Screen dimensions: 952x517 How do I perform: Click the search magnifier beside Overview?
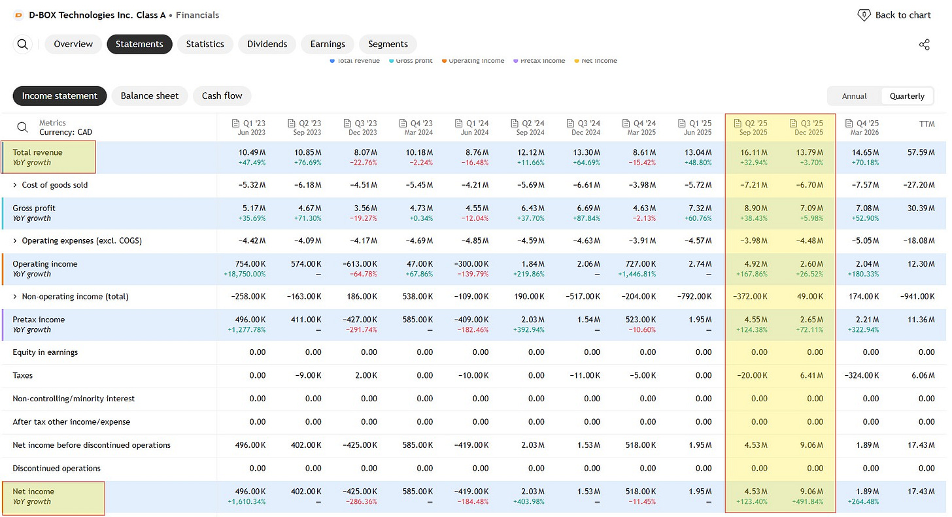click(23, 44)
